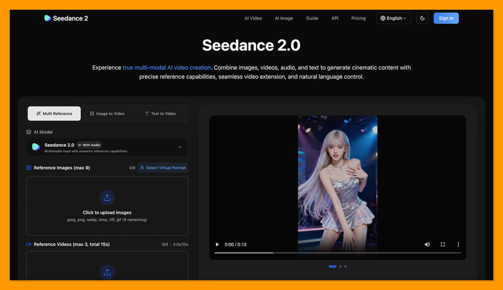Click the Reference Videos camera icon
The height and width of the screenshot is (290, 503).
coord(28,244)
